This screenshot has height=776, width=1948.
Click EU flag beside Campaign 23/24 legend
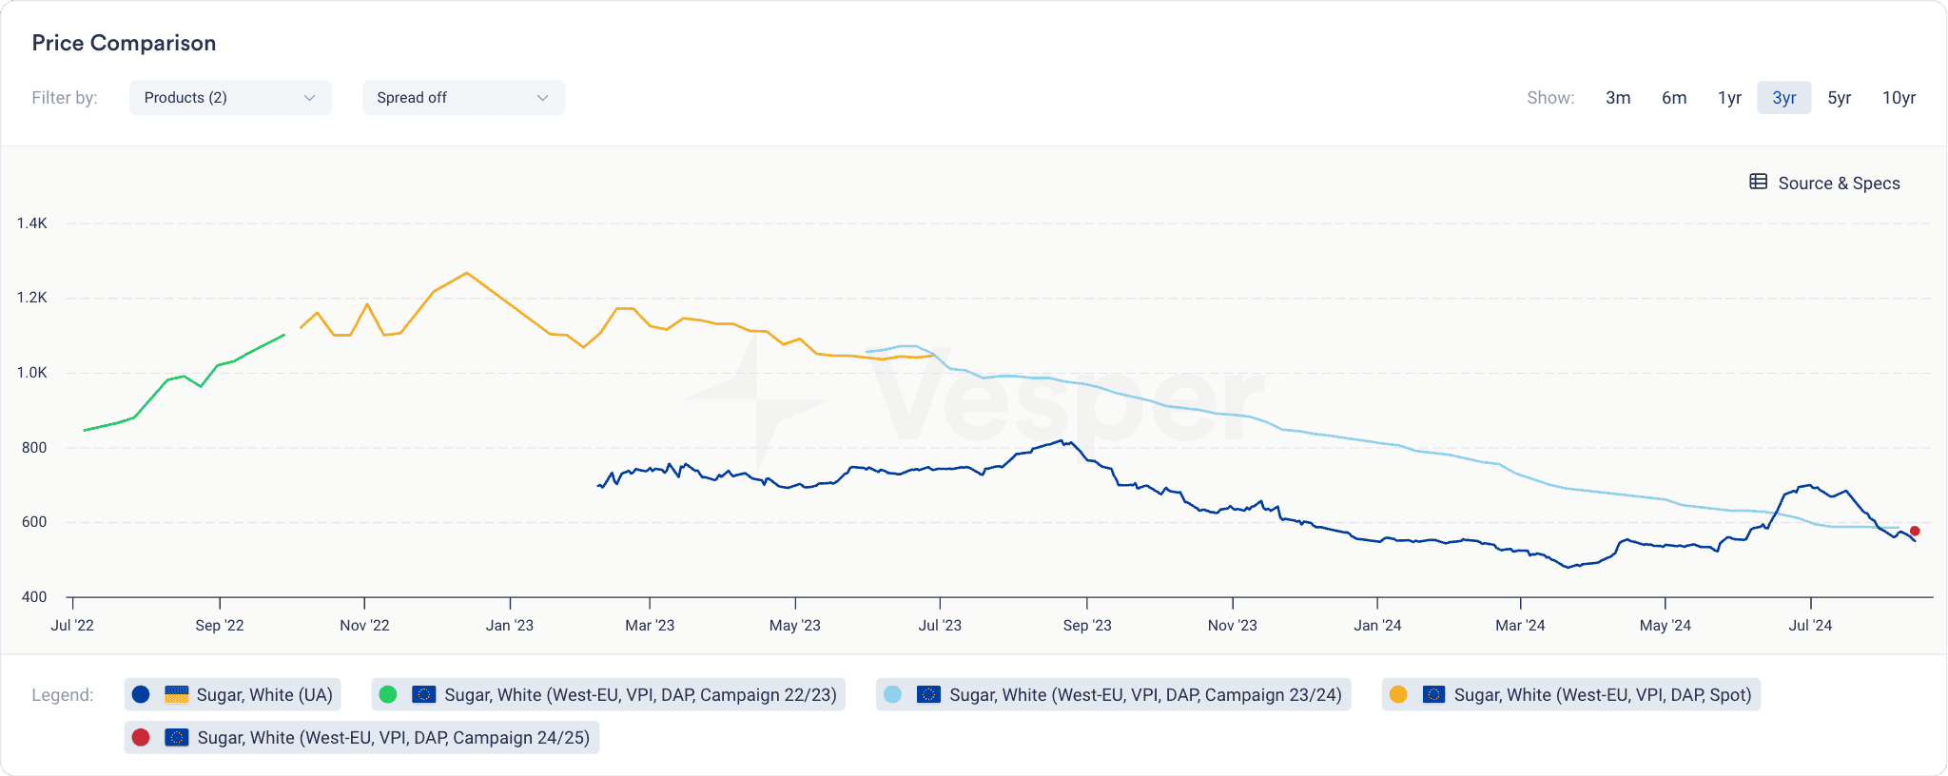click(x=928, y=695)
